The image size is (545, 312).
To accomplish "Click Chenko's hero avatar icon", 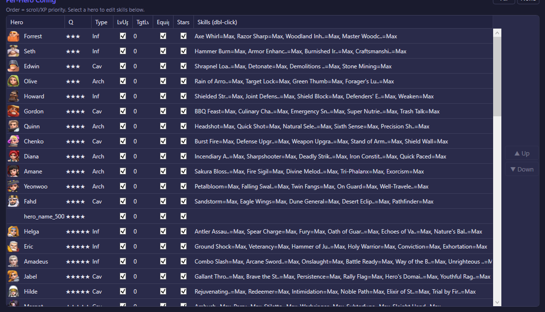I will coord(14,141).
